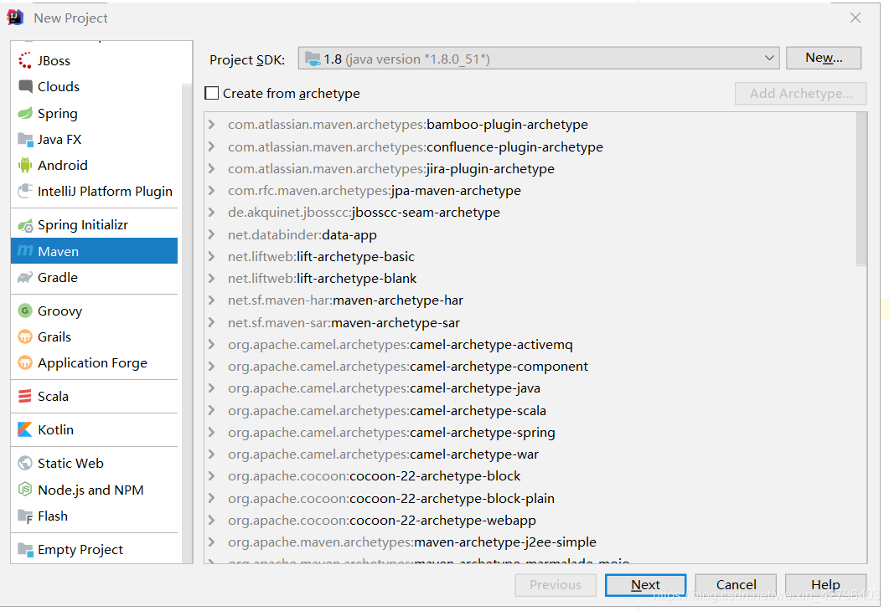Click the JBoss icon in sidebar

click(25, 60)
